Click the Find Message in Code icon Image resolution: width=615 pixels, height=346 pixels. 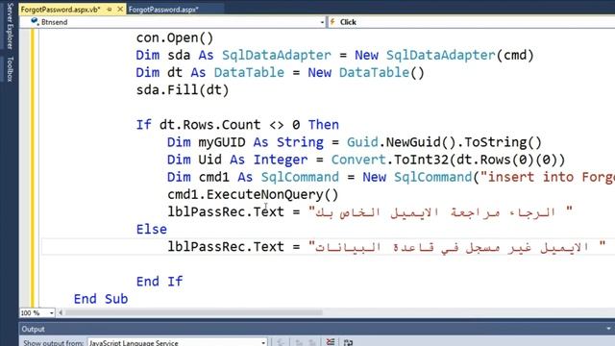point(281,342)
